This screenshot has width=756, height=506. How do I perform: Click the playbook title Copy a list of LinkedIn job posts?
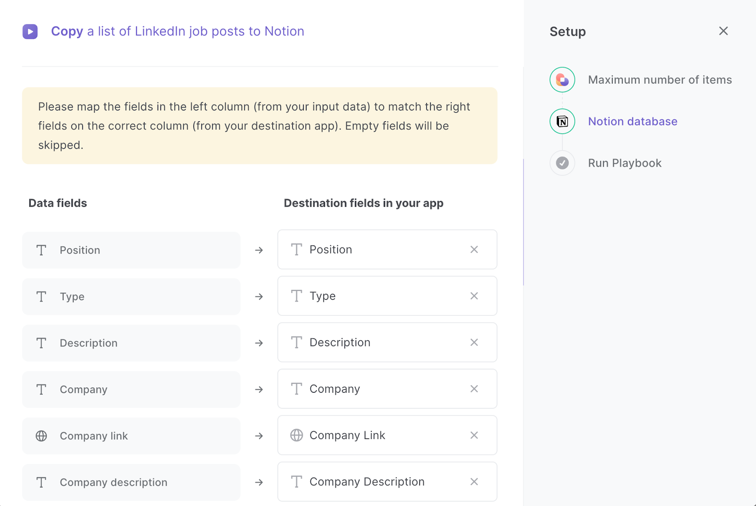click(x=178, y=32)
